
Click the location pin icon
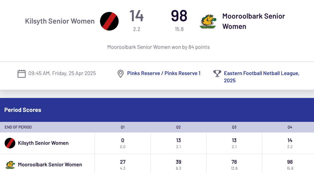point(121,73)
